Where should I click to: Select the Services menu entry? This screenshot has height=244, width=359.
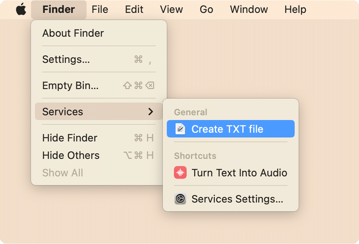pyautogui.click(x=62, y=112)
